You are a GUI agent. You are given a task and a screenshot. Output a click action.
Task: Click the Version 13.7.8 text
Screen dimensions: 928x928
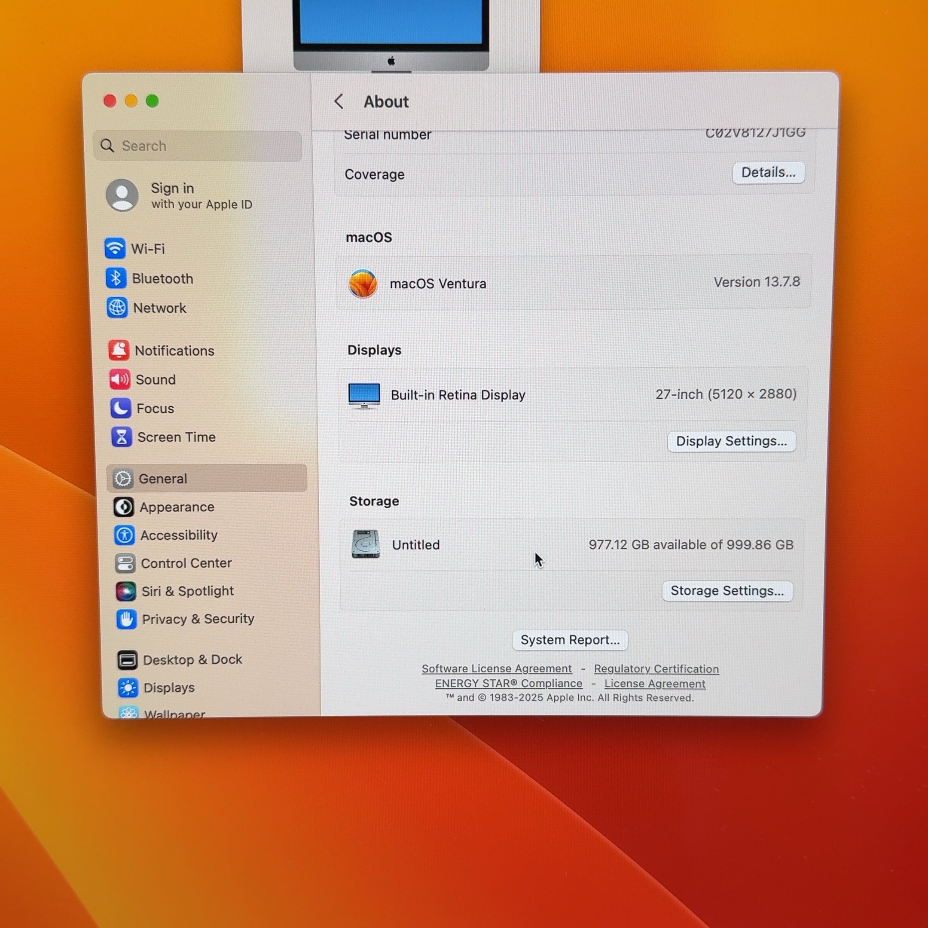point(757,282)
